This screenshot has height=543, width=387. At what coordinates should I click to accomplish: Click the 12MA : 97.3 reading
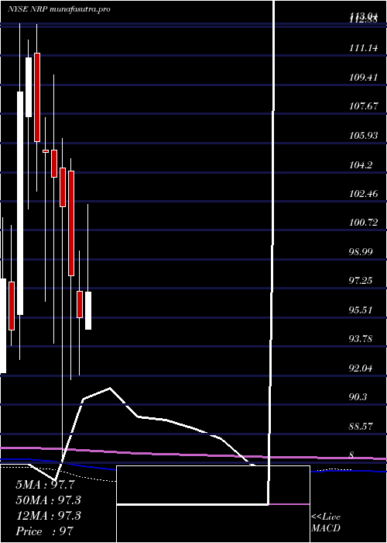tap(48, 516)
